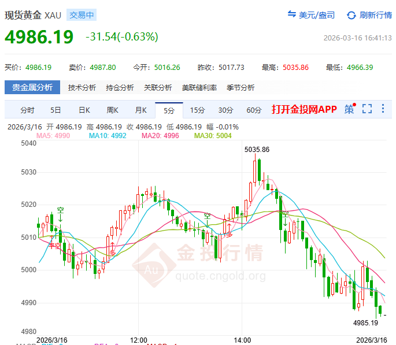Click the 12:00 time axis label
This screenshot has height=345, width=396.
(138, 340)
